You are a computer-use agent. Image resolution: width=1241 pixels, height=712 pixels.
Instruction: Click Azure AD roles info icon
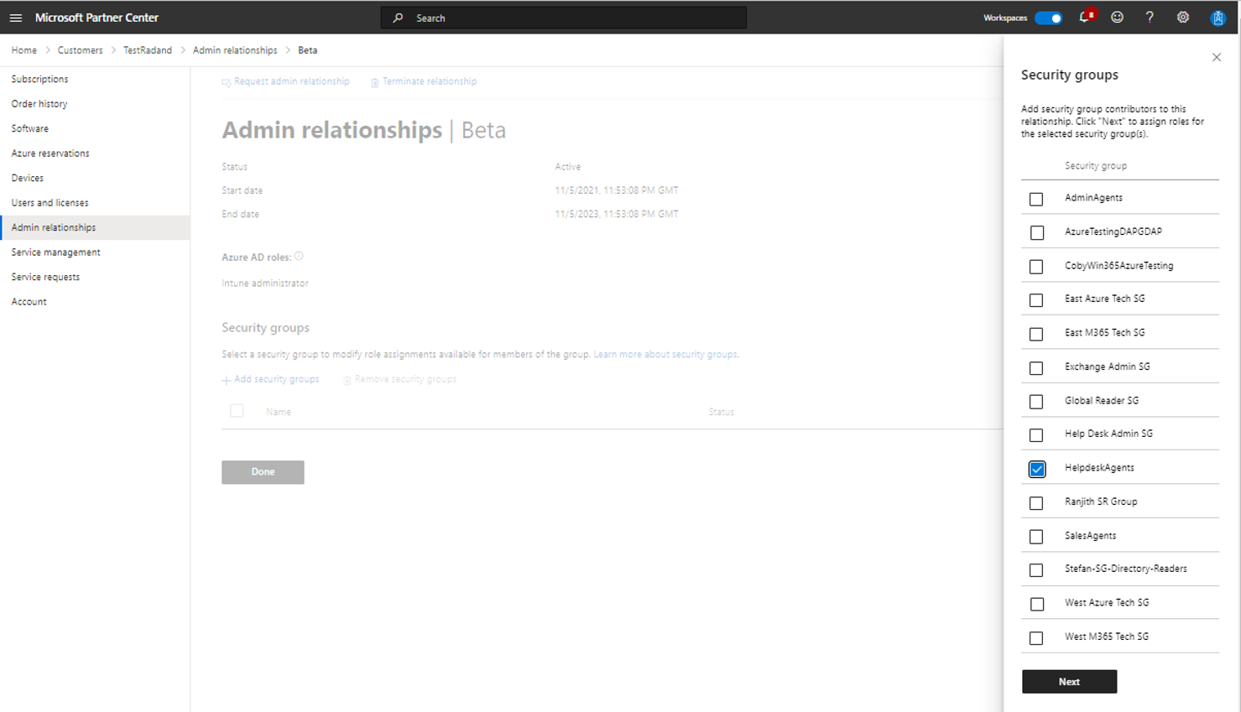(299, 257)
